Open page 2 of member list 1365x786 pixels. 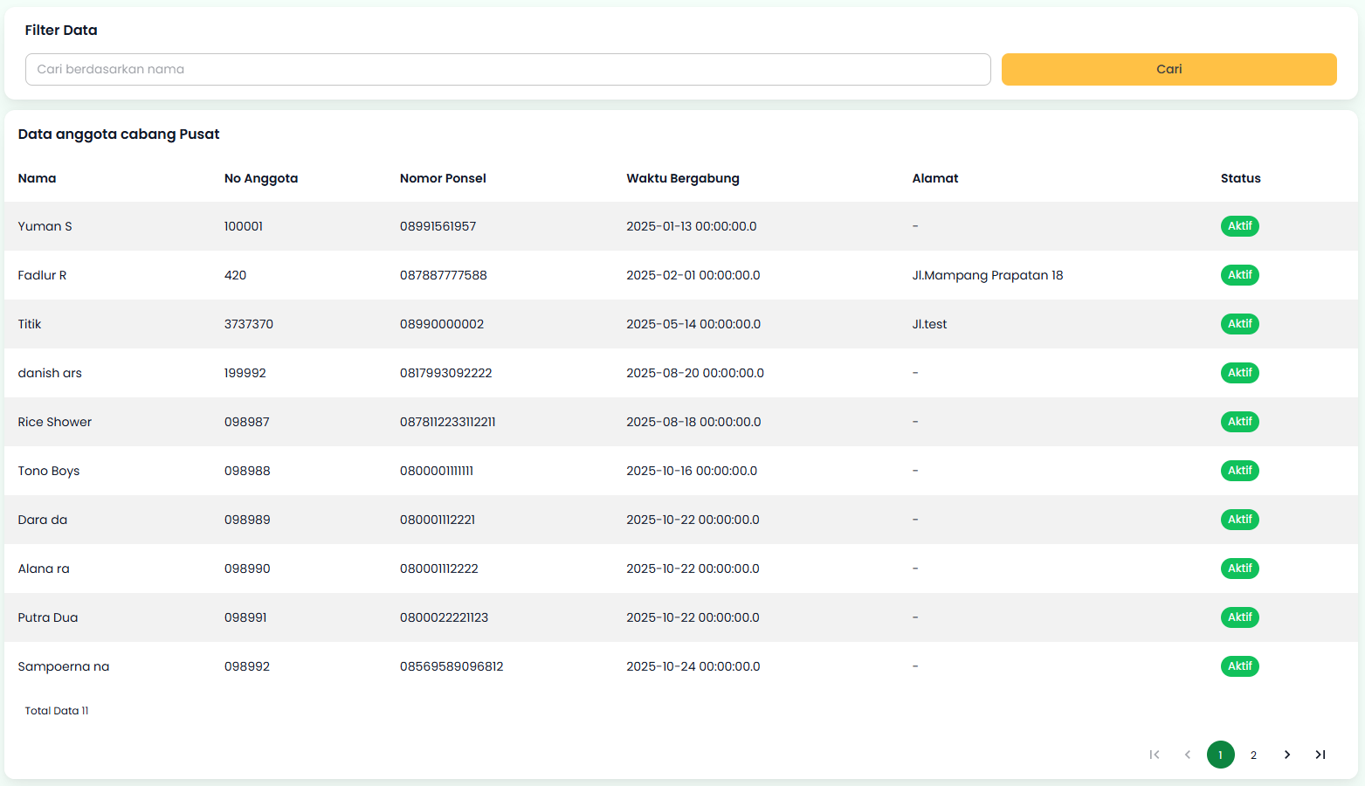(1253, 755)
